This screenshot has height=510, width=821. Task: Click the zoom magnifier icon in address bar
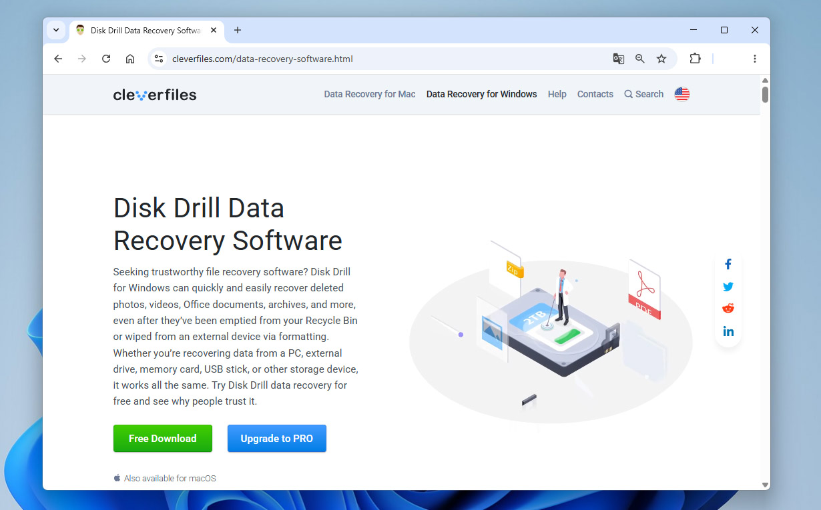640,59
